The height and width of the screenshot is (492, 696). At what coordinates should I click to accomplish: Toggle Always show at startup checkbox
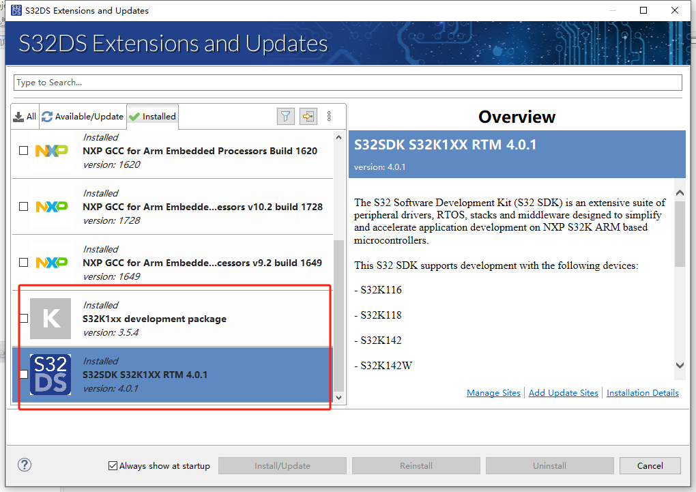click(113, 466)
